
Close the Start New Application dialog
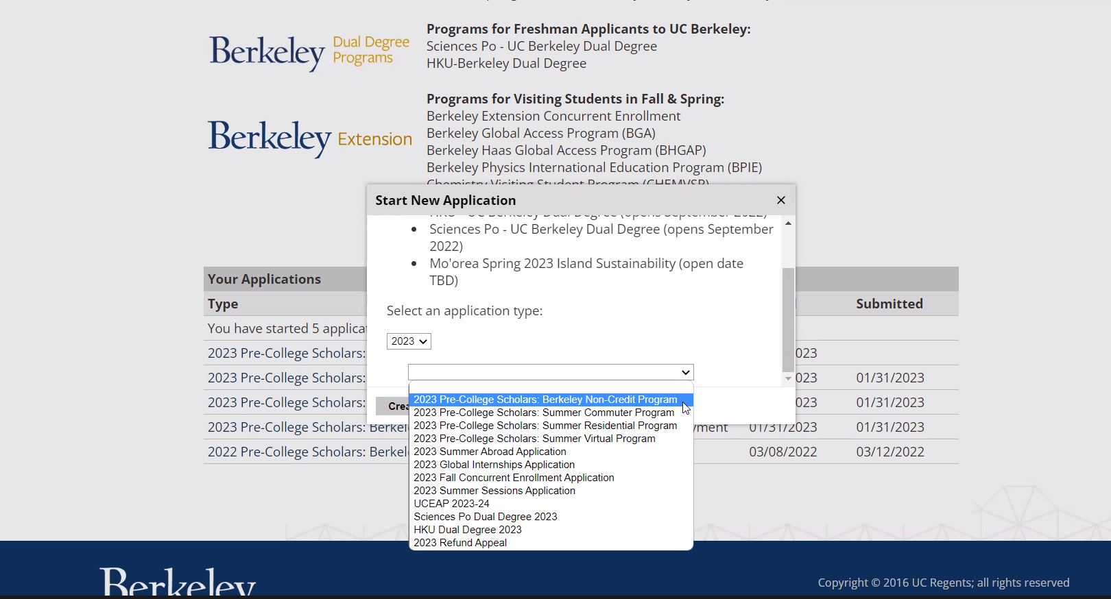click(x=780, y=200)
